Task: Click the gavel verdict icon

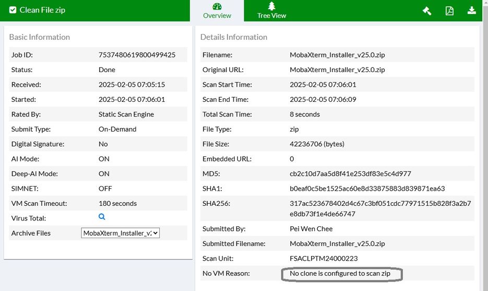Action: point(427,11)
